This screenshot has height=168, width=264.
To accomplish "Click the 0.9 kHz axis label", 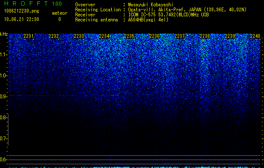I will [x=3, y=97].
